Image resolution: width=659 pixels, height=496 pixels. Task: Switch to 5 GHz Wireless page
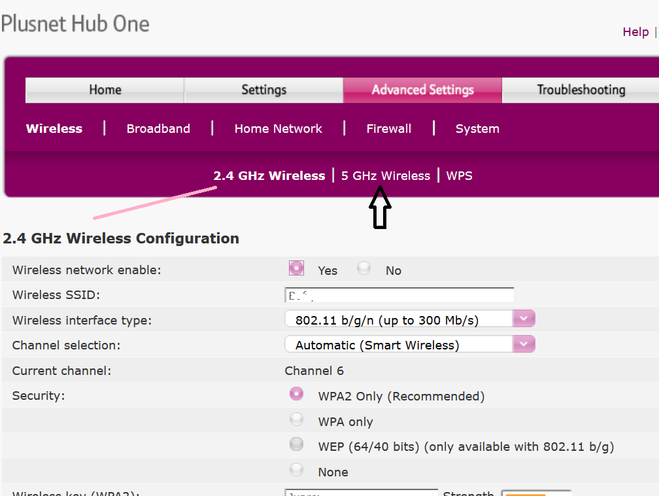click(x=385, y=175)
